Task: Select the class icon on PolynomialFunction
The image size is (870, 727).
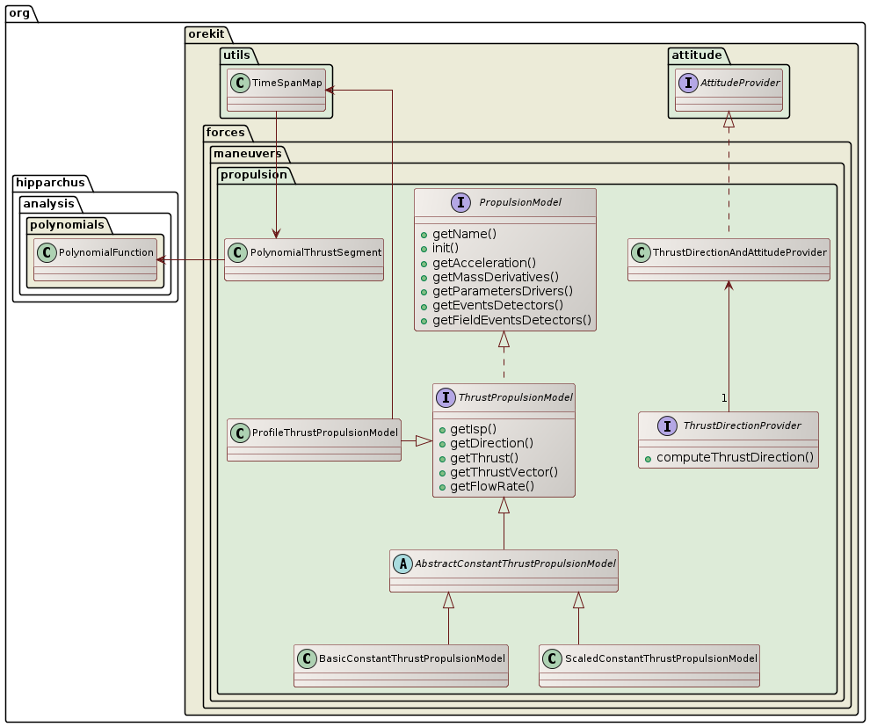Action: pos(46,253)
